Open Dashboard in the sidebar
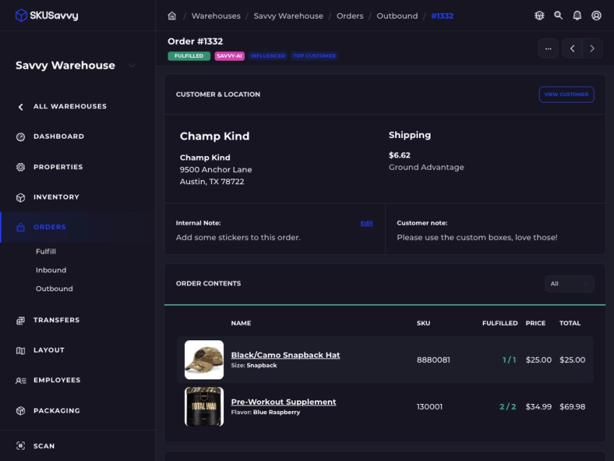The width and height of the screenshot is (614, 461). click(58, 137)
